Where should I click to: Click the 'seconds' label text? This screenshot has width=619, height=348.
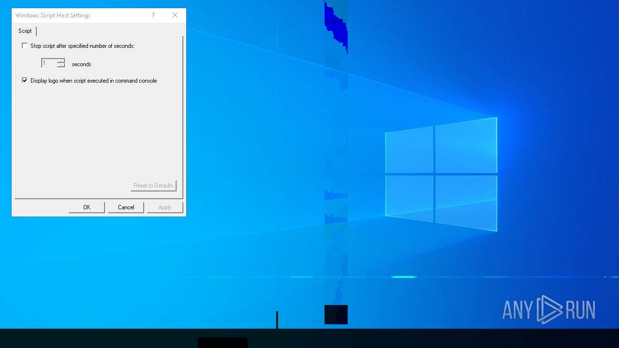coord(81,64)
